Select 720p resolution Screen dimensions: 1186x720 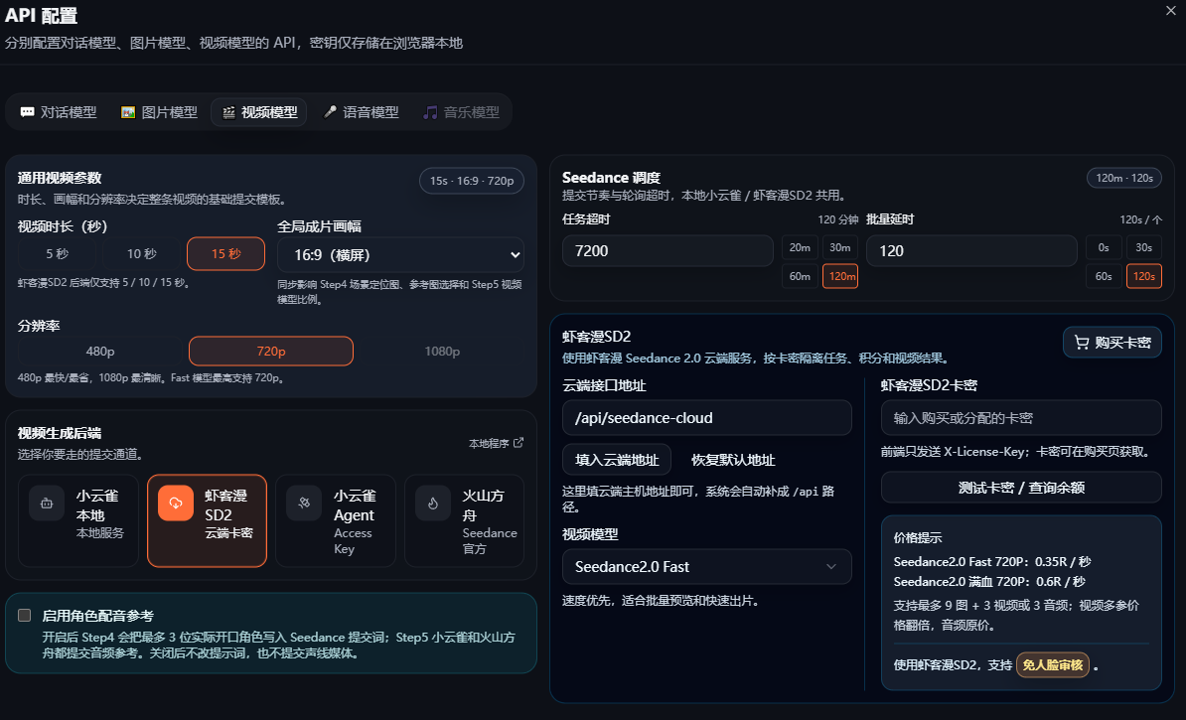[x=271, y=351]
